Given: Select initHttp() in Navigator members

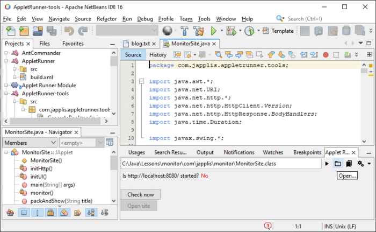Looking at the screenshot, I should (41, 168).
